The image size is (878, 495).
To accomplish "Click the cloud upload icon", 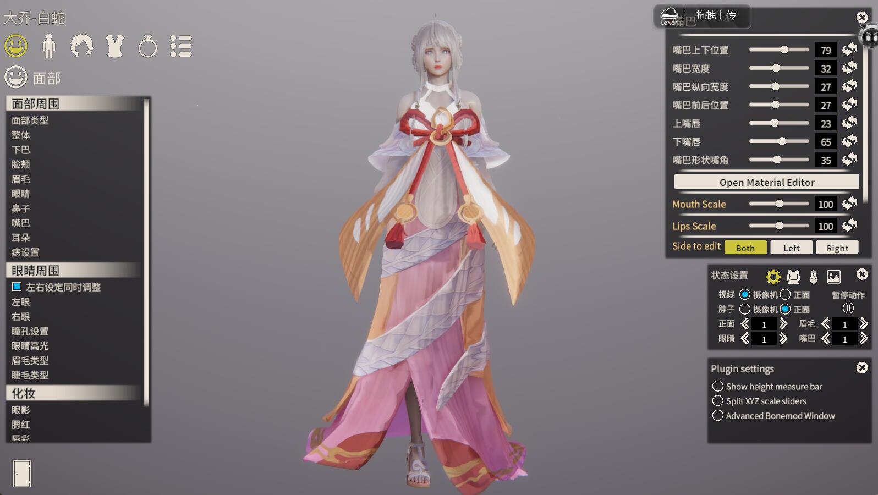I will (x=669, y=15).
